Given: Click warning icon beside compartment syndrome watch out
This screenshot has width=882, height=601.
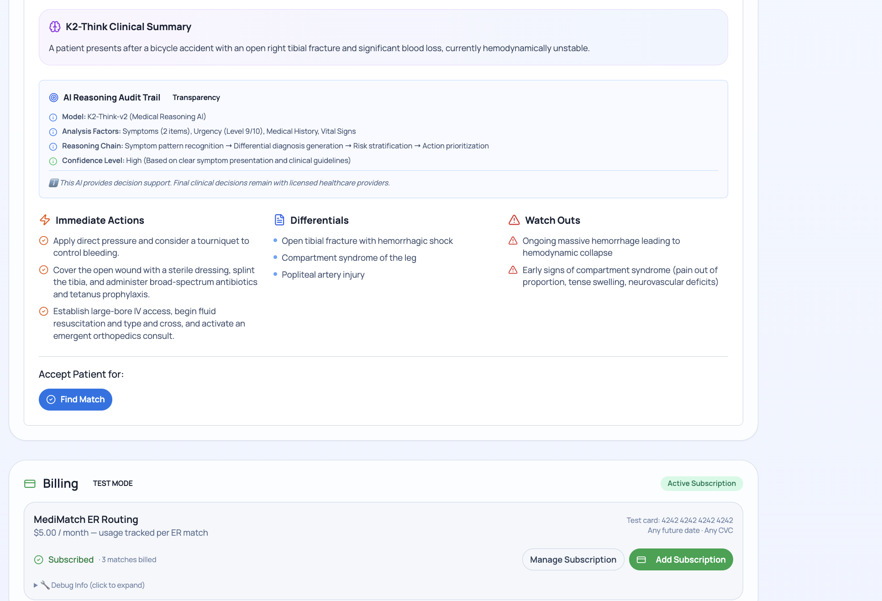Looking at the screenshot, I should point(513,270).
